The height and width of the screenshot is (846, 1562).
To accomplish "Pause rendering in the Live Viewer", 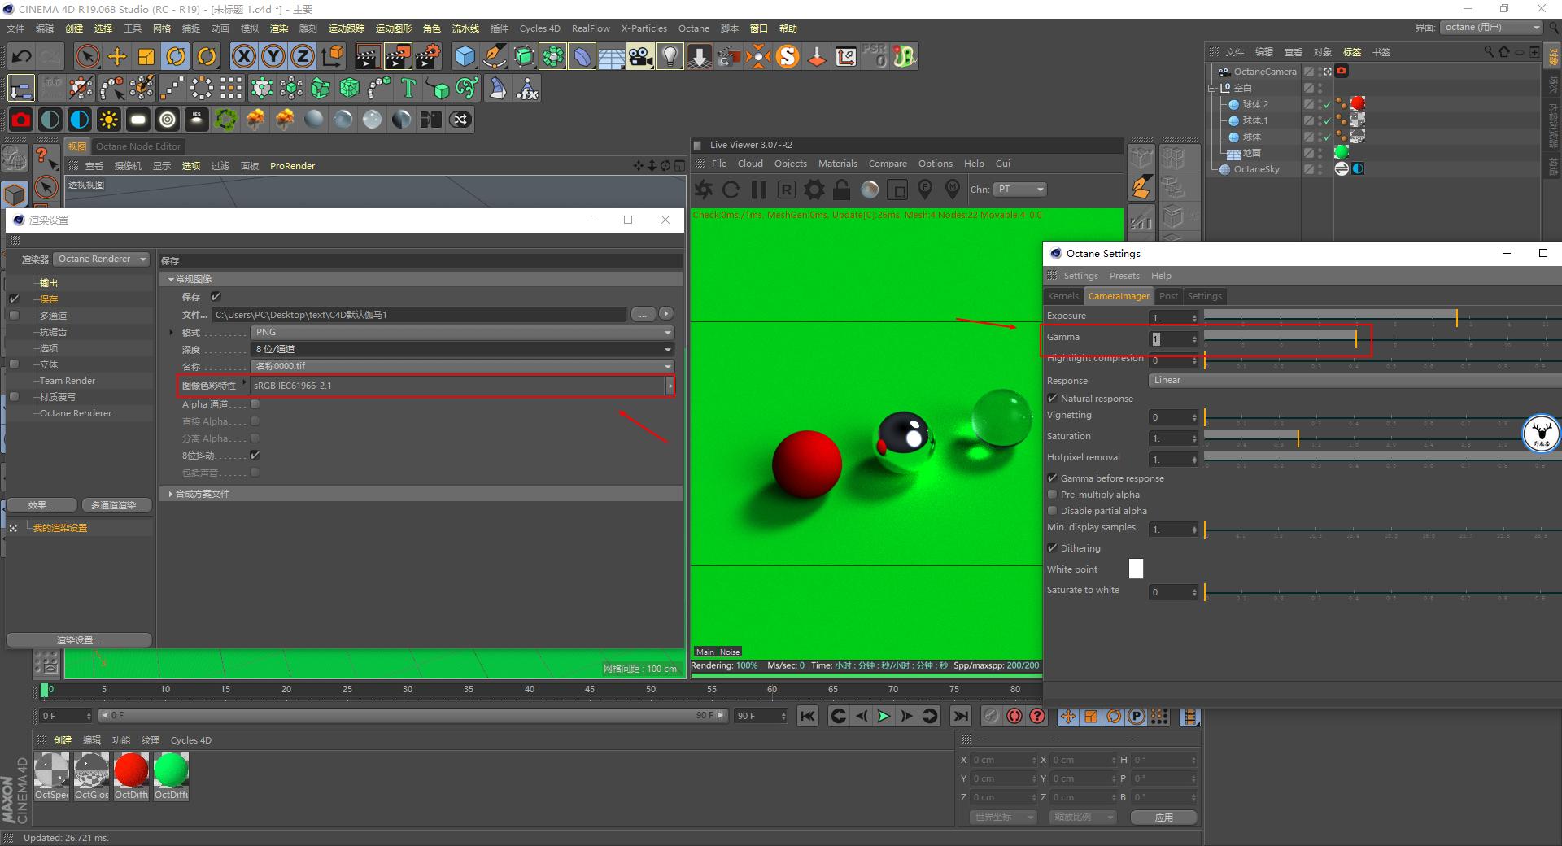I will pyautogui.click(x=759, y=190).
